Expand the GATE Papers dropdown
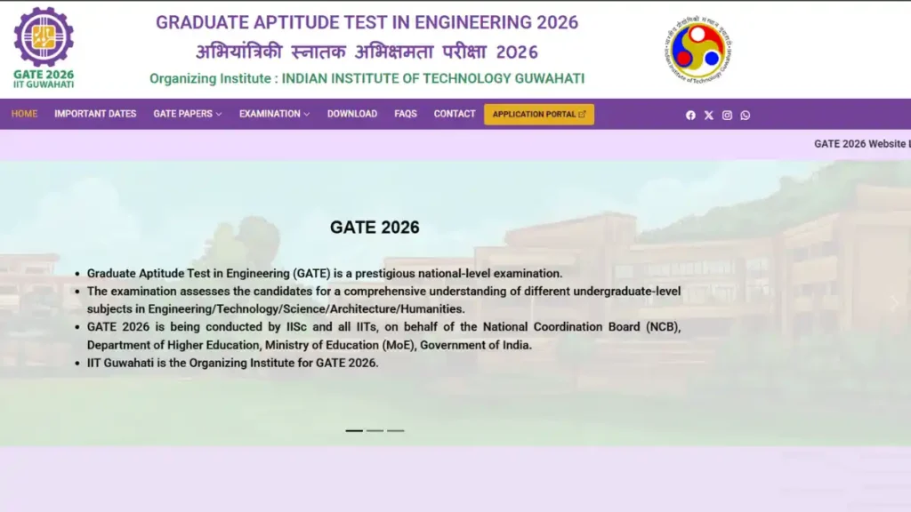Image resolution: width=911 pixels, height=512 pixels. pyautogui.click(x=187, y=114)
